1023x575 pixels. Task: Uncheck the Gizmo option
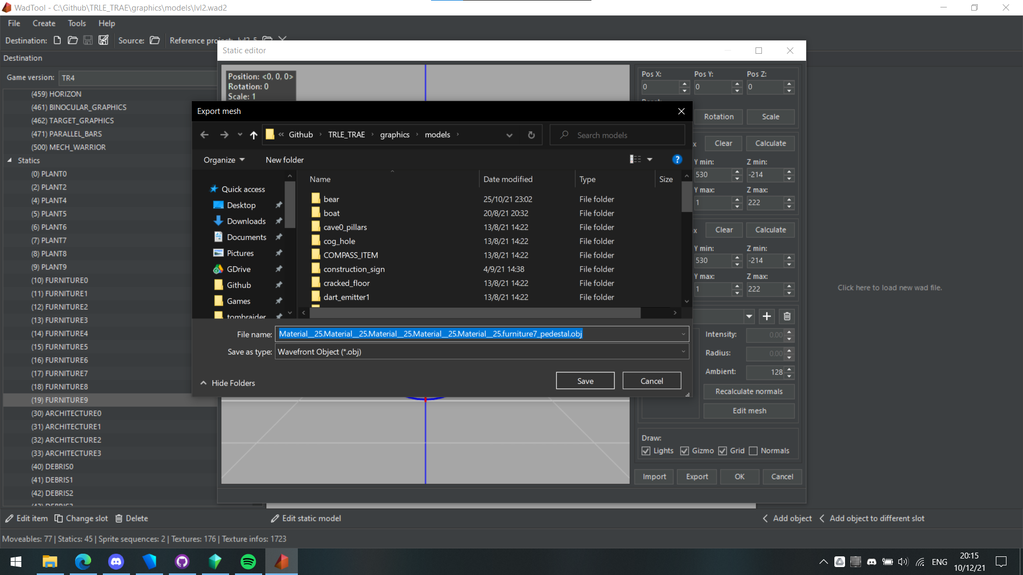coord(684,451)
